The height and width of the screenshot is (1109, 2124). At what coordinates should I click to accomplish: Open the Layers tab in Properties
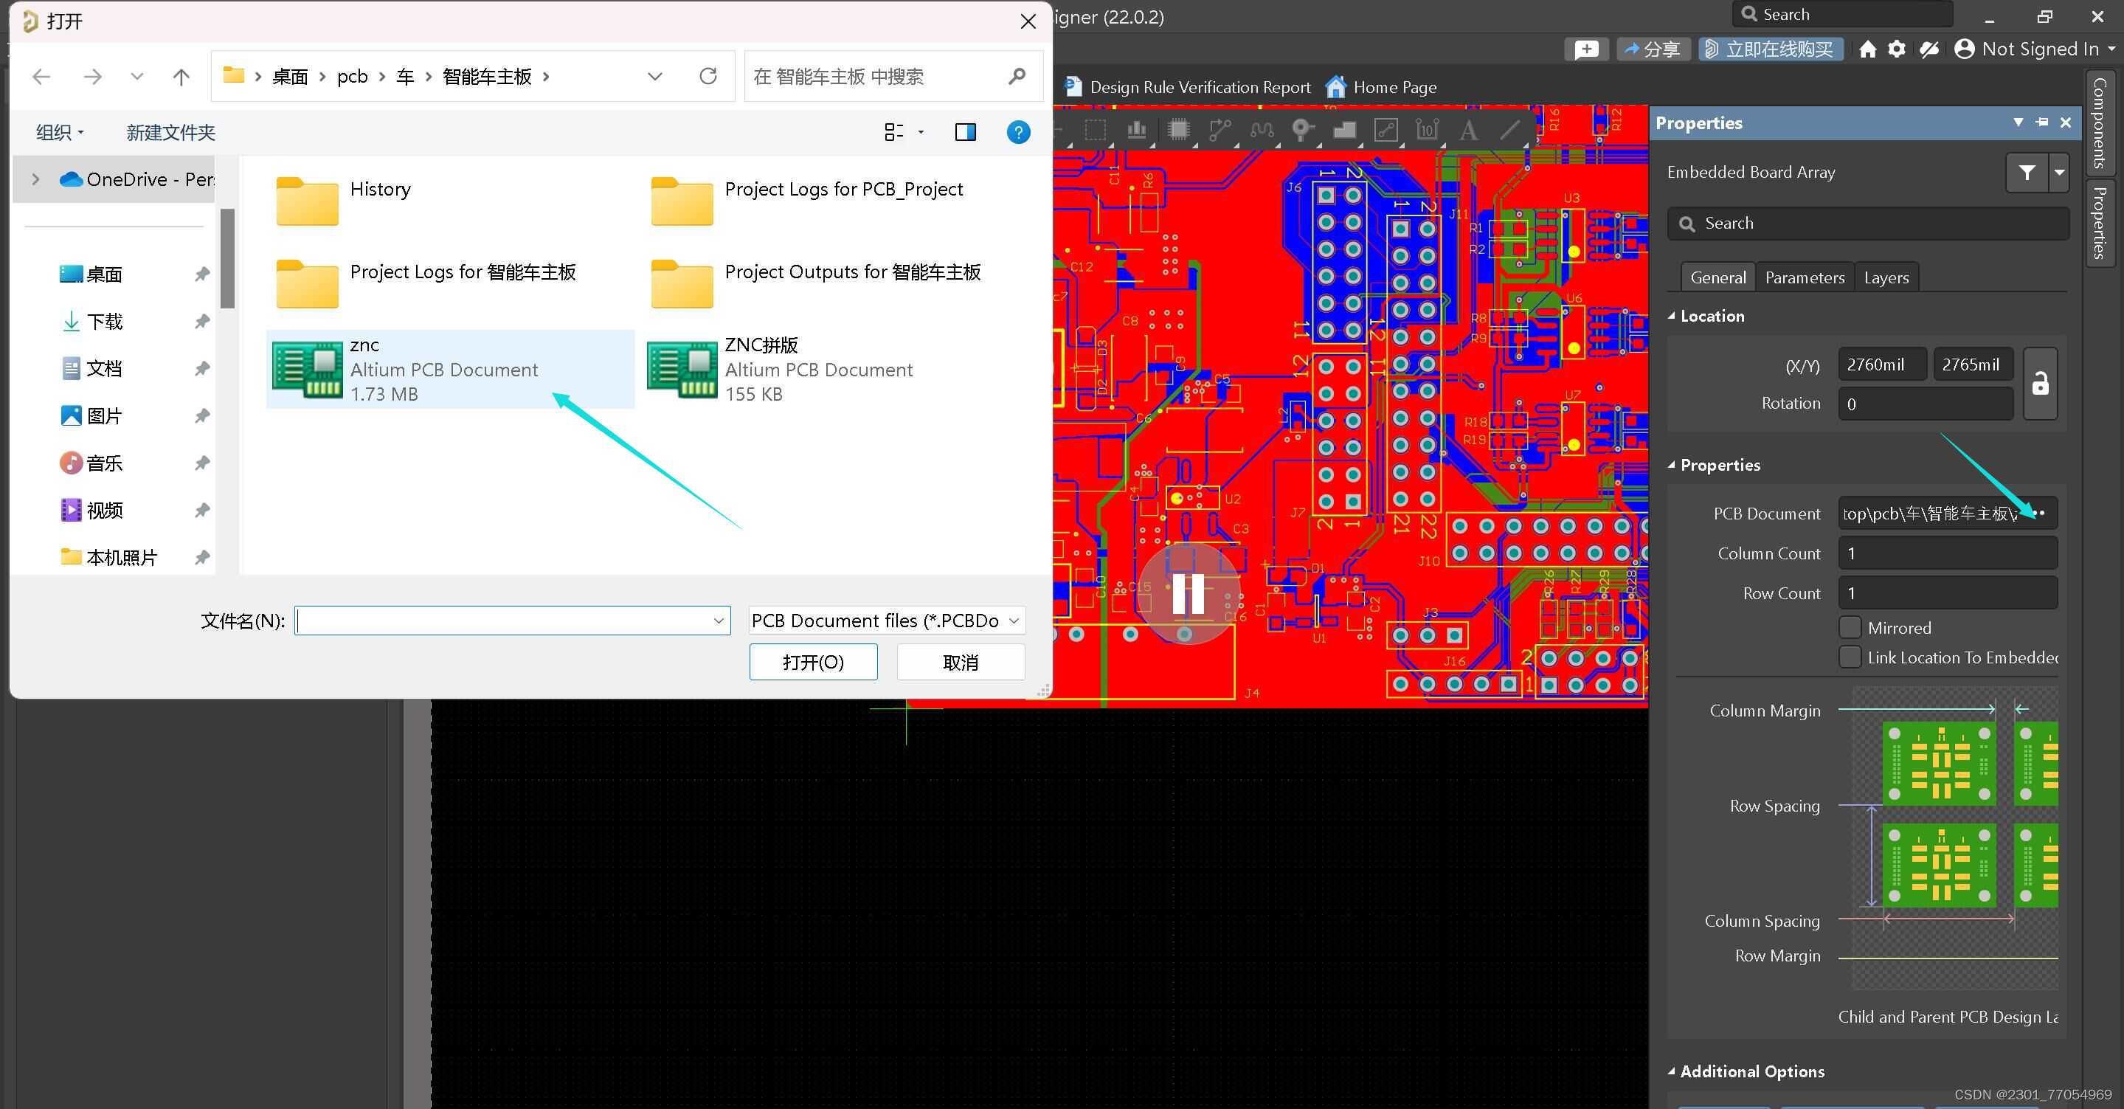(x=1886, y=277)
